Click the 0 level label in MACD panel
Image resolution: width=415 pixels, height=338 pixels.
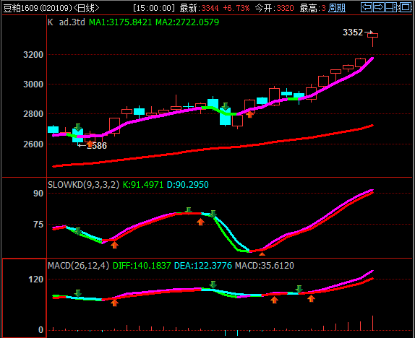[40, 330]
